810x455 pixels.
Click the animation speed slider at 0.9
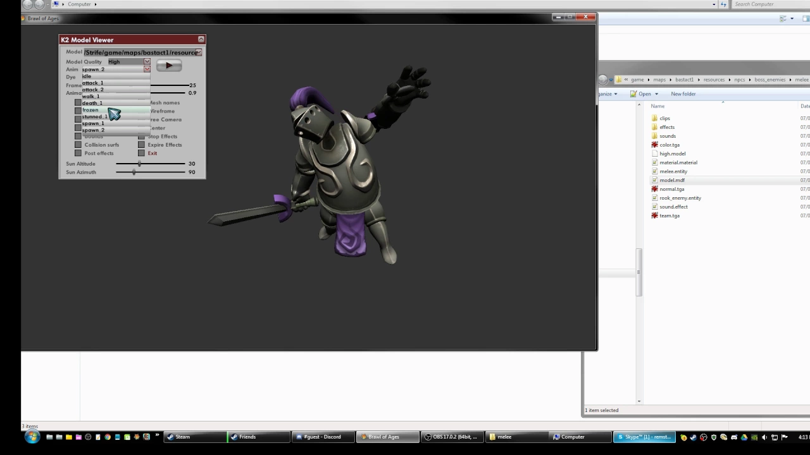169,93
